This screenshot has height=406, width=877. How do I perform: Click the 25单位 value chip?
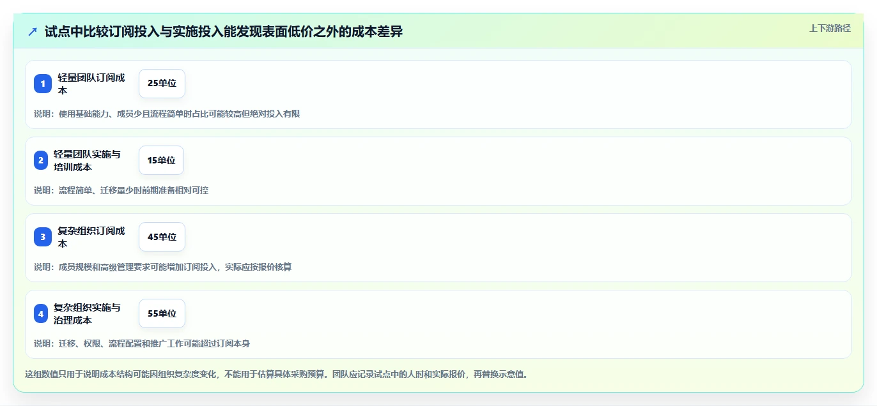click(x=162, y=84)
